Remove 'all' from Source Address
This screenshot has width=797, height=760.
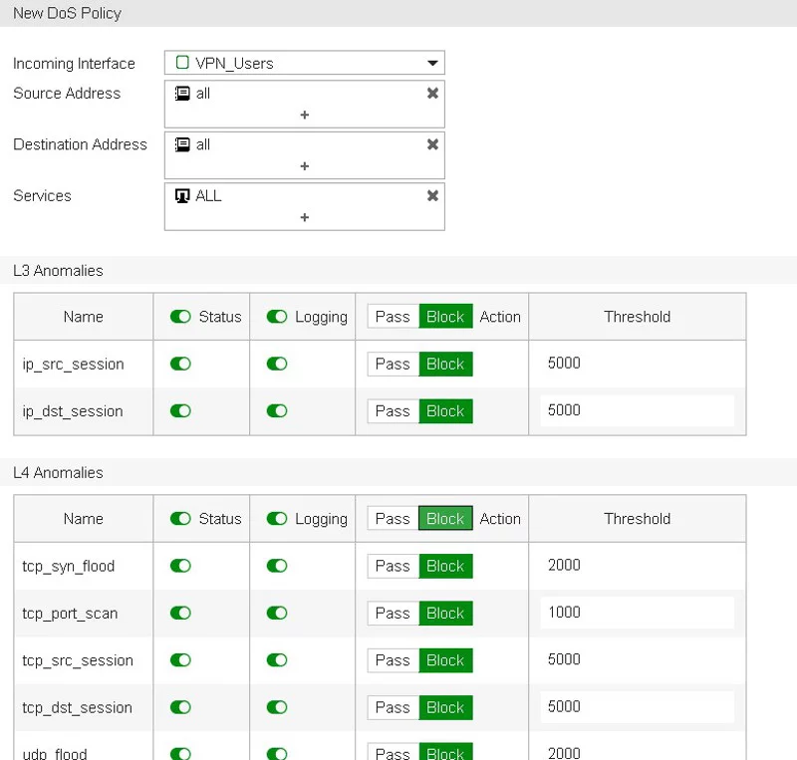pos(432,94)
